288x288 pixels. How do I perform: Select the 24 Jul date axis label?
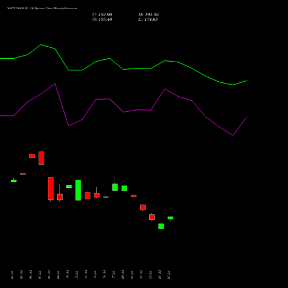point(160,275)
